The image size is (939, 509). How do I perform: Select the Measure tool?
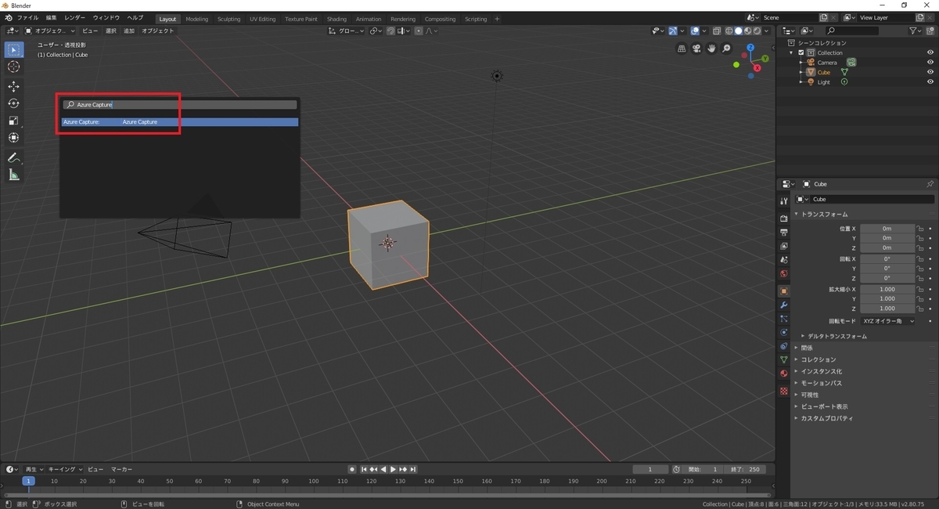[13, 175]
